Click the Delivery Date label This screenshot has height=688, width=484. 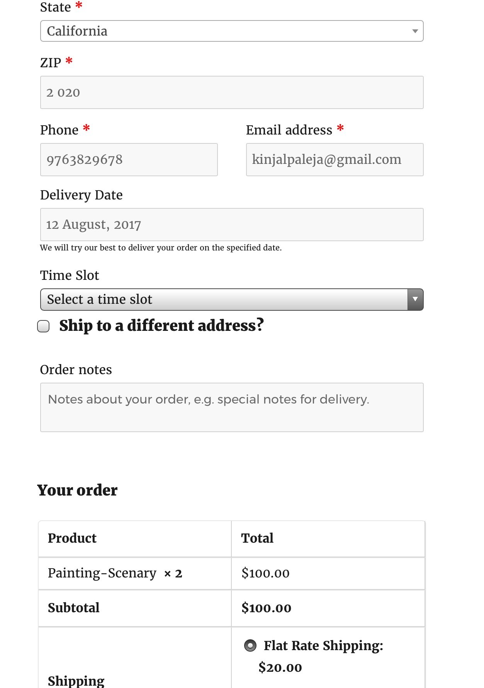(x=82, y=195)
